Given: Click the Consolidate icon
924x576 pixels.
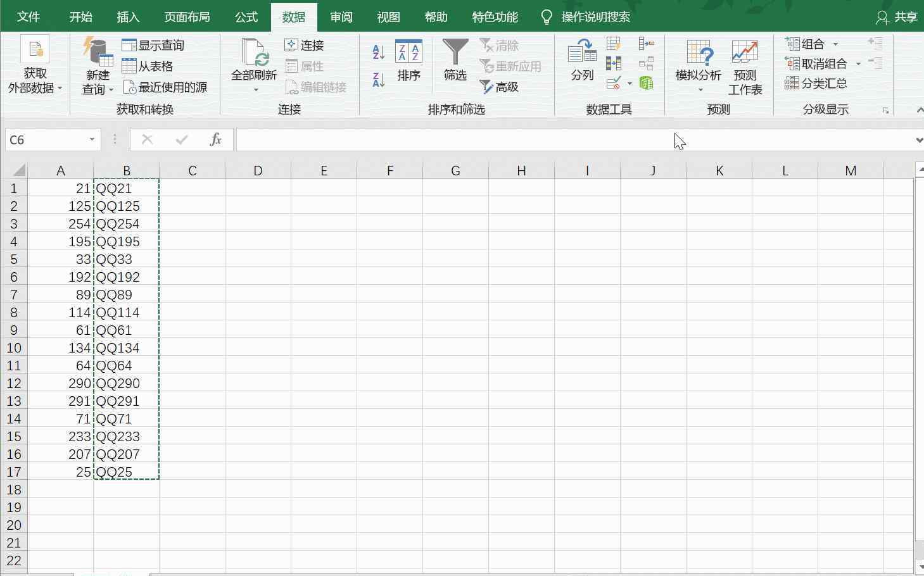Looking at the screenshot, I should point(646,43).
